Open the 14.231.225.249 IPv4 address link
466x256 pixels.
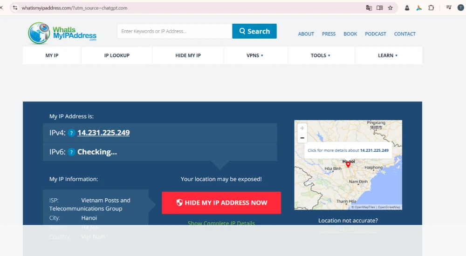tap(103, 133)
